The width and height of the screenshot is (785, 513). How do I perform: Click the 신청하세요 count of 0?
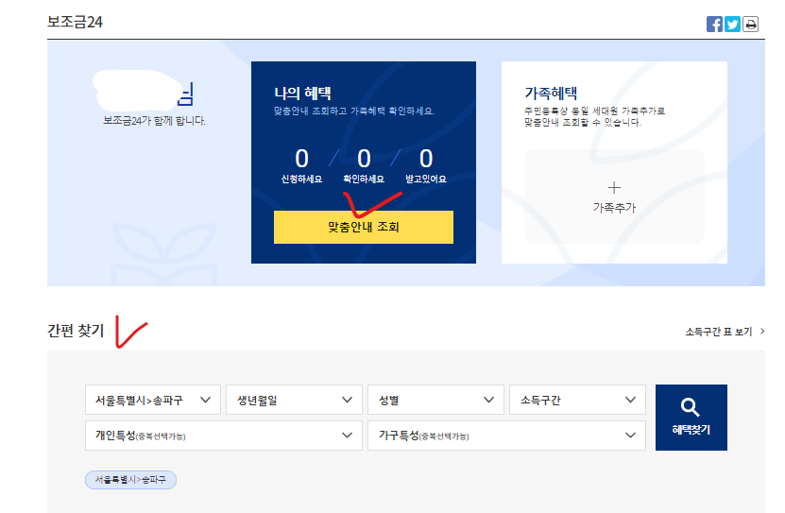point(301,159)
